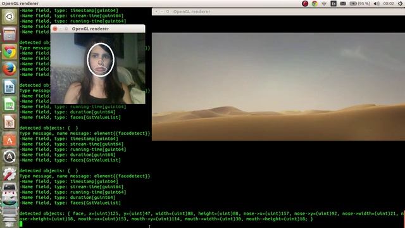Open the battery indicator showing 95 %
The height and width of the screenshot is (228, 405).
tap(360, 3)
